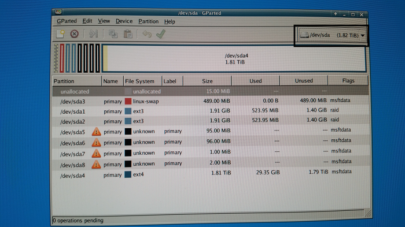Maximize the GParted window
This screenshot has width=405, height=227.
tap(353, 14)
